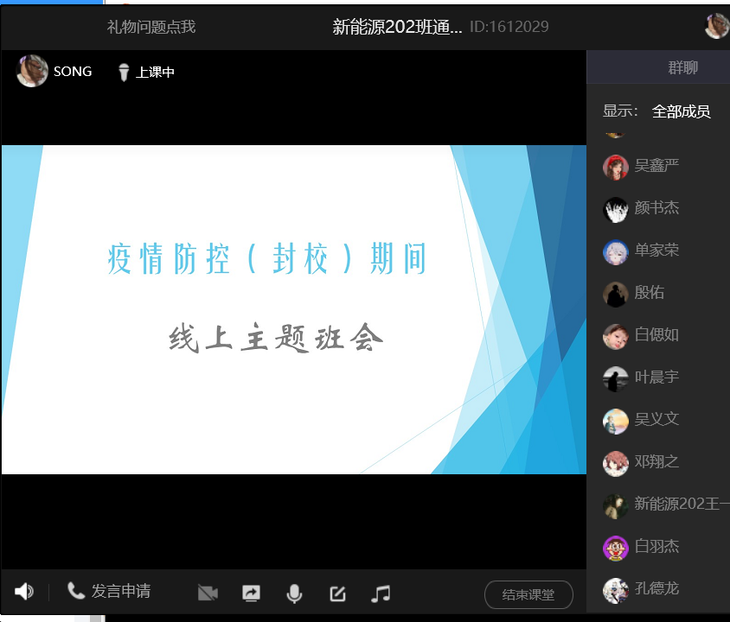
Task: Click the SONG host avatar
Action: tap(32, 71)
